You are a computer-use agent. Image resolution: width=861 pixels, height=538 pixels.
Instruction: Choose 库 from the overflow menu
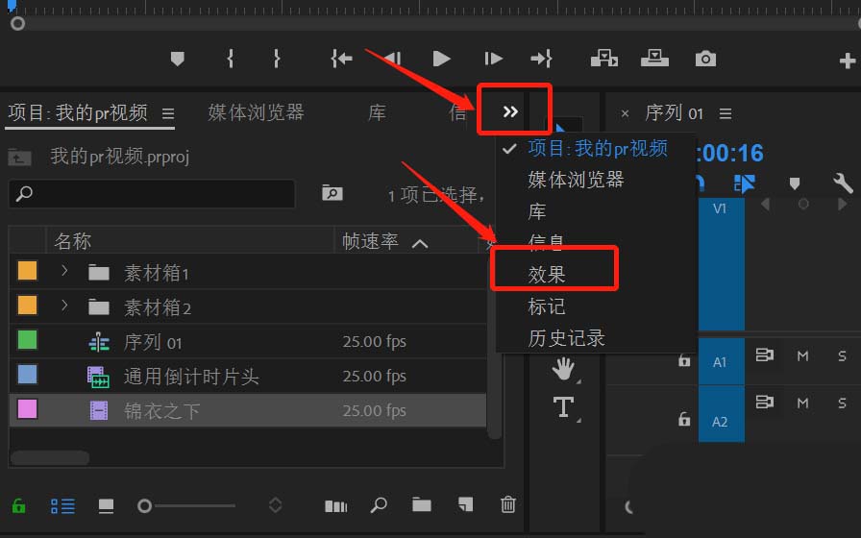(537, 211)
